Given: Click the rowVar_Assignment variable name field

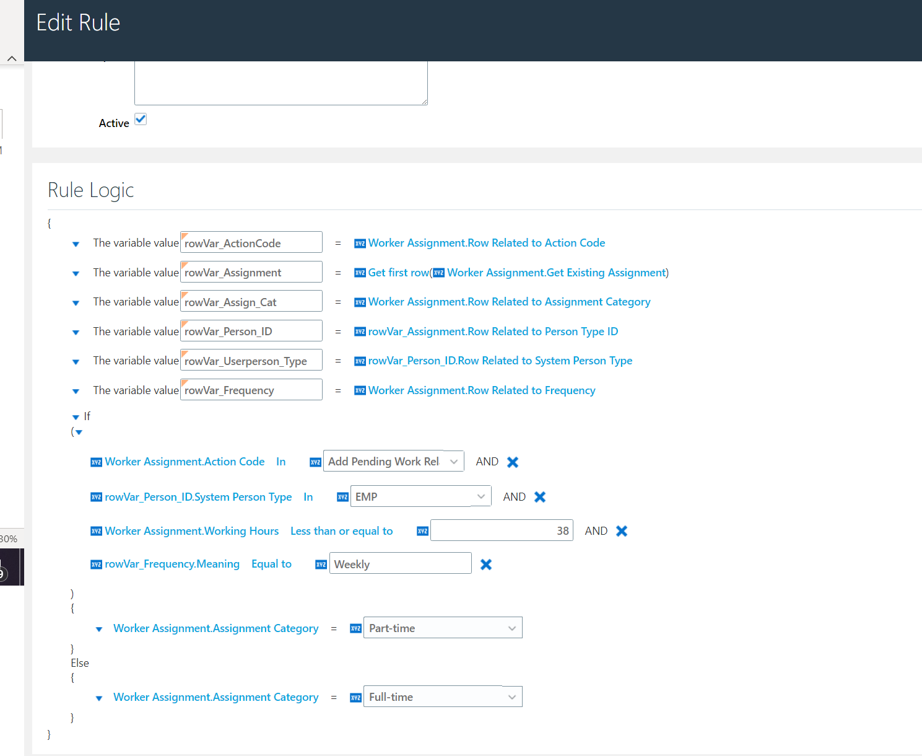Looking at the screenshot, I should click(x=251, y=272).
